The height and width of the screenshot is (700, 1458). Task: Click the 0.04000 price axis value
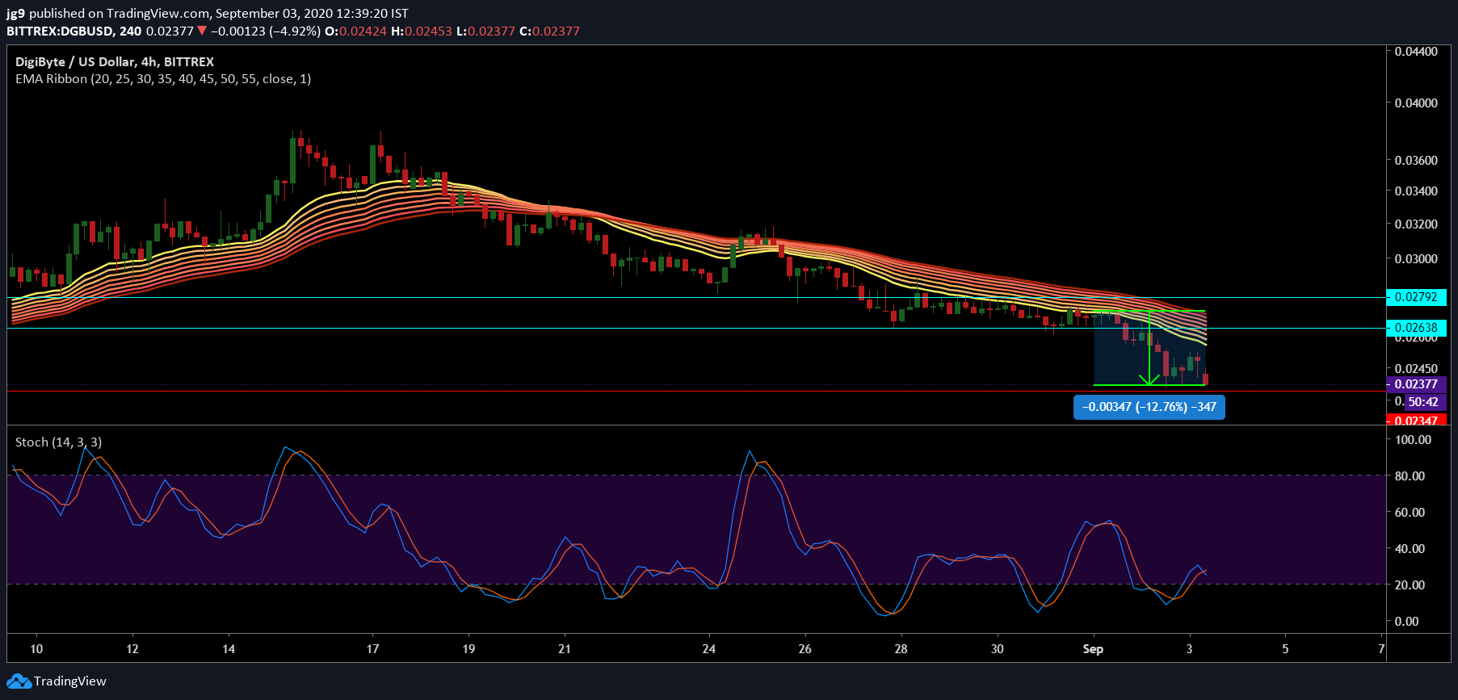coord(1416,103)
